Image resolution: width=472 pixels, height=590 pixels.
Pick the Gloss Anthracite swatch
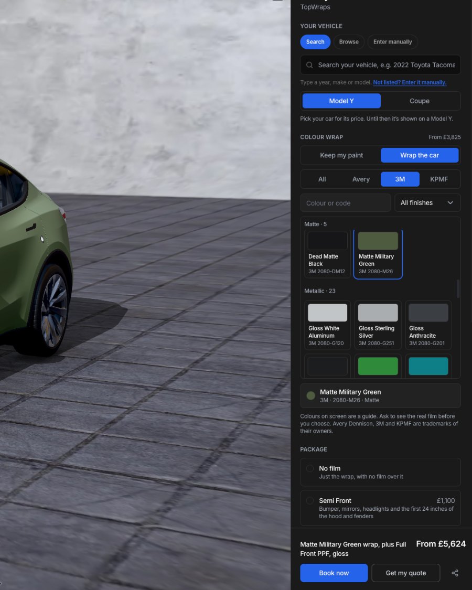(x=428, y=325)
